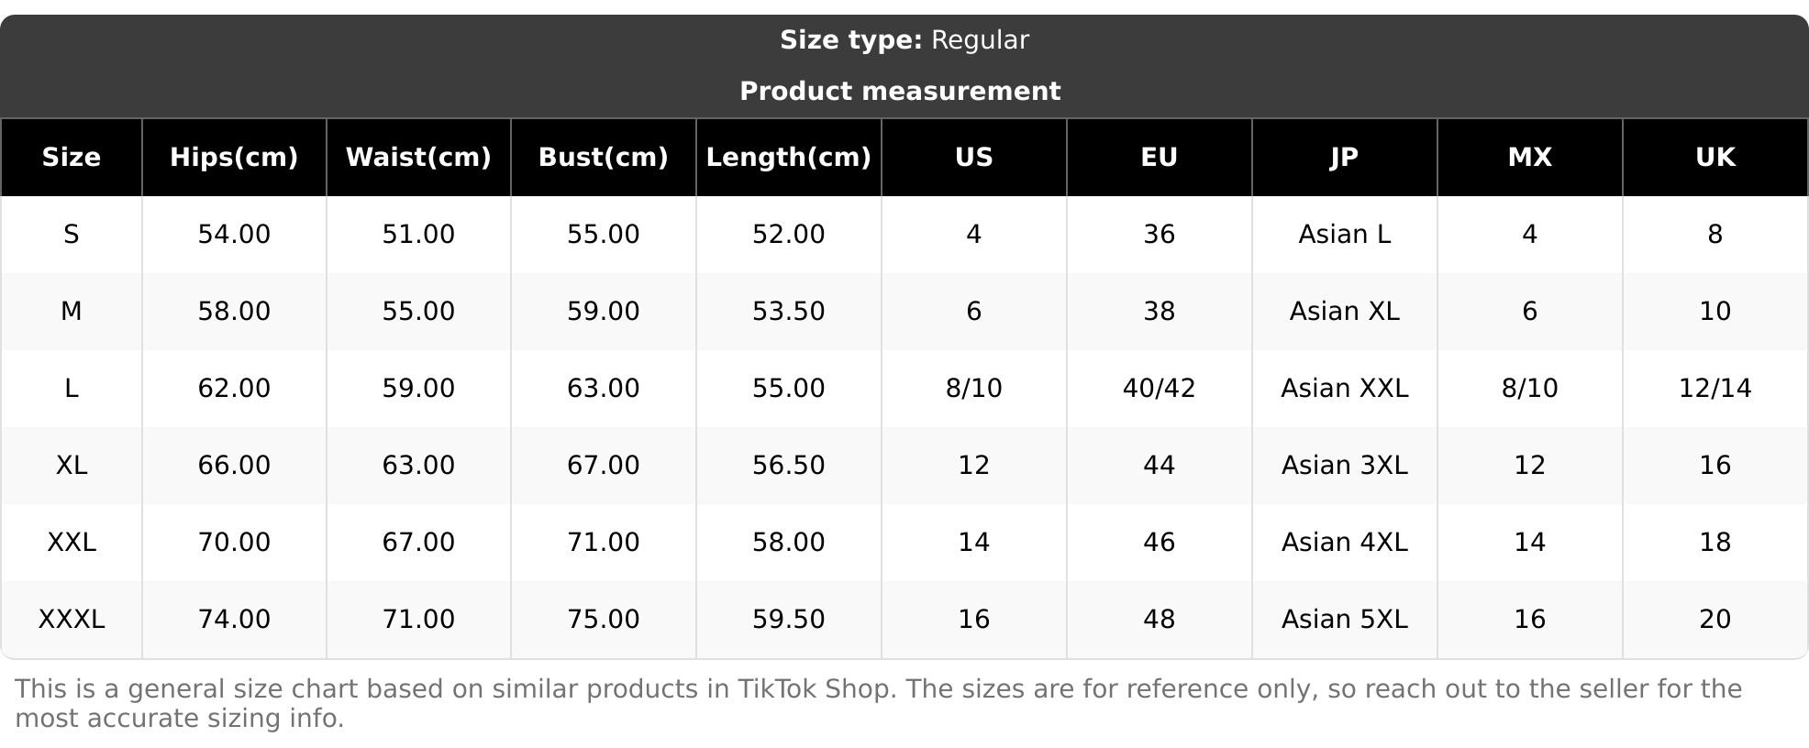Click the MX column header
Screen dimensions: 1809x748
(x=1529, y=158)
